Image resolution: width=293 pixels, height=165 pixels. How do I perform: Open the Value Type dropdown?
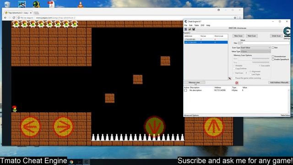pos(255,51)
